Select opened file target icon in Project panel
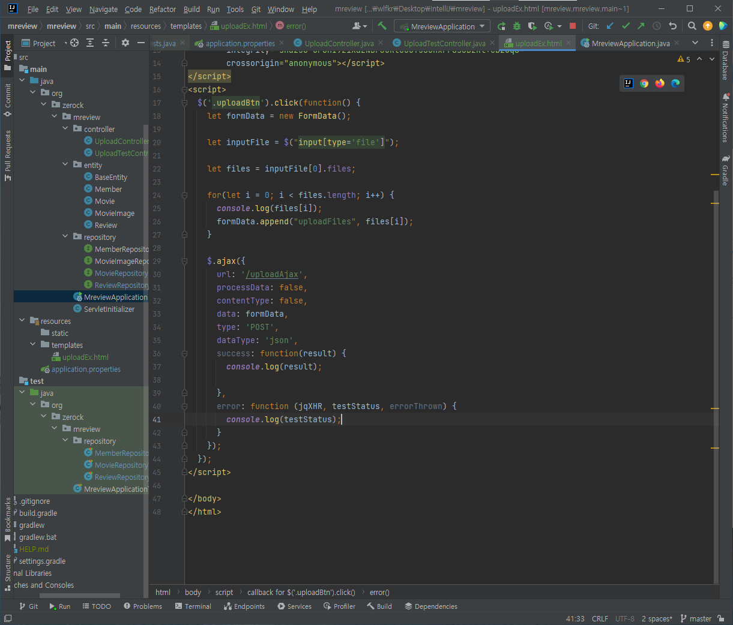The width and height of the screenshot is (733, 625). point(74,43)
